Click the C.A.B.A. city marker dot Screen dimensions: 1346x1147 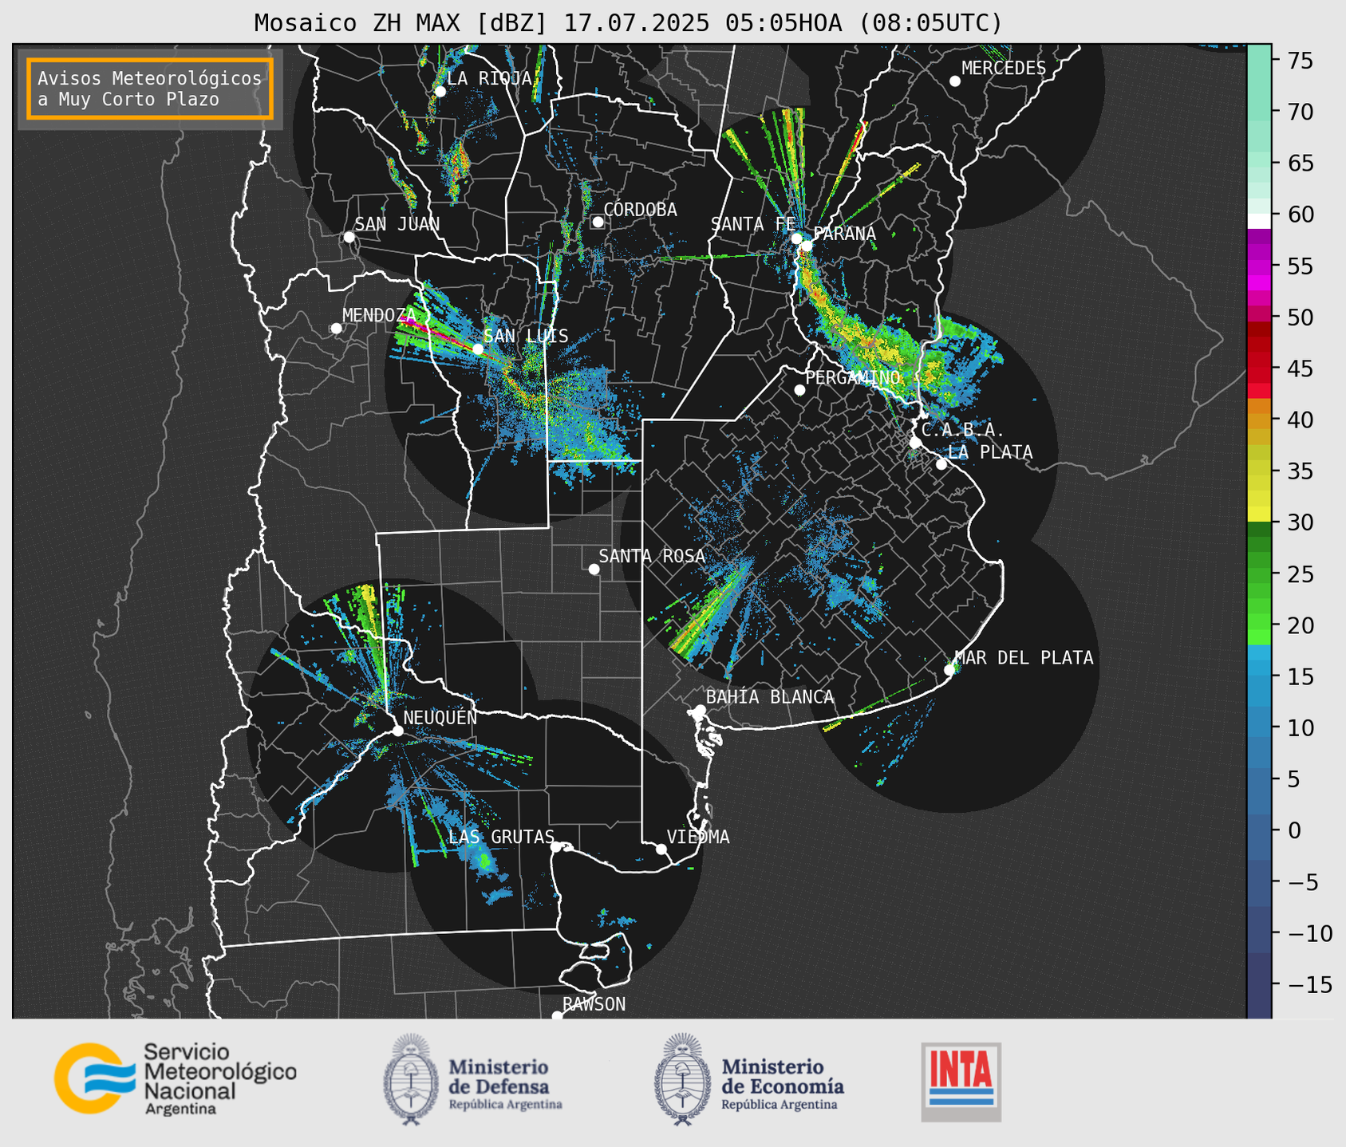tap(915, 443)
